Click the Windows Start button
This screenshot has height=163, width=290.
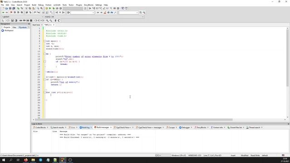pos(4,160)
